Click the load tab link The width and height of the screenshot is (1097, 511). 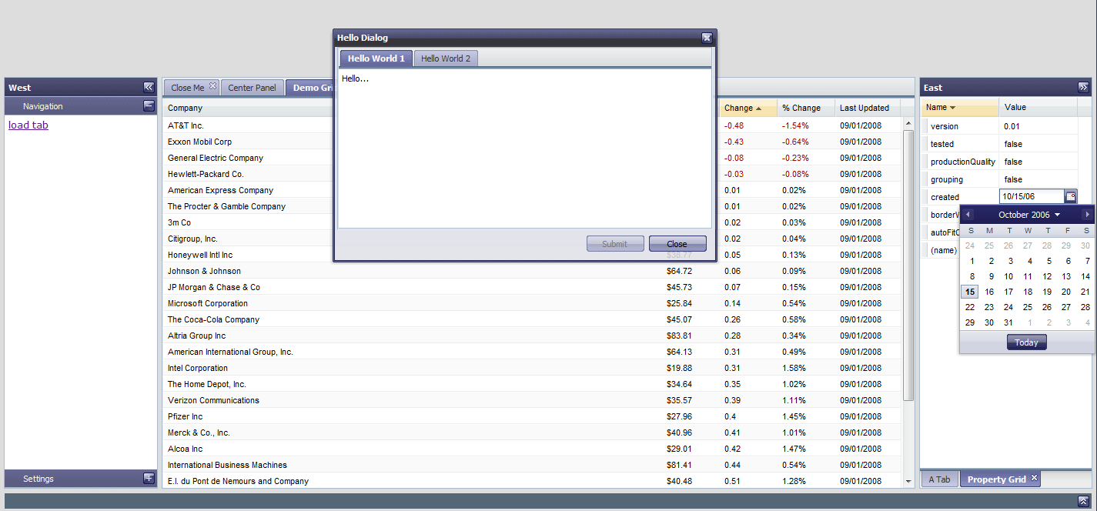tap(28, 125)
